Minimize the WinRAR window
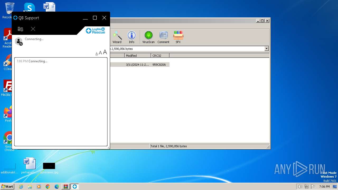Screen dimensions: 338x190 [x=258, y=21]
